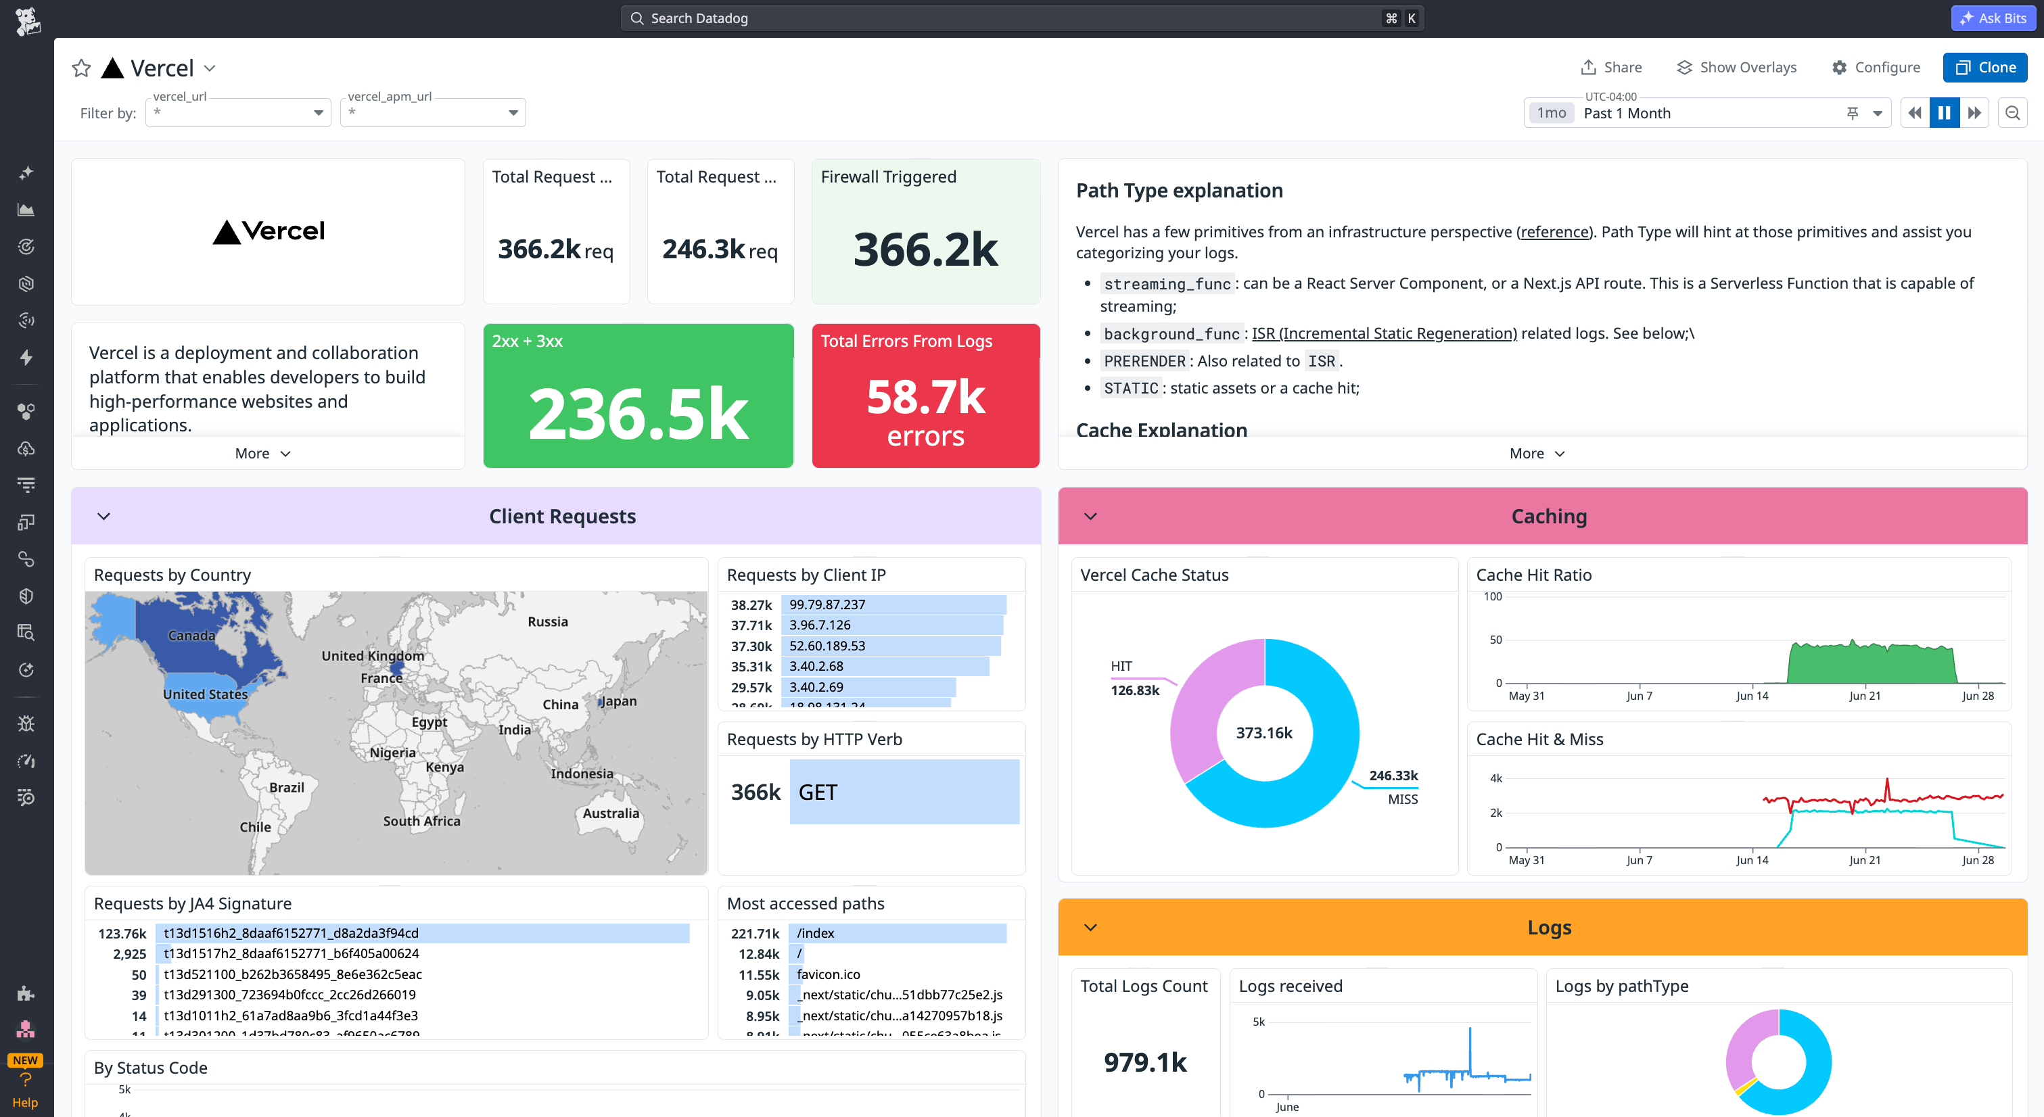The height and width of the screenshot is (1117, 2044).
Task: Open the circular sparkle sidebar icon
Action: click(26, 669)
